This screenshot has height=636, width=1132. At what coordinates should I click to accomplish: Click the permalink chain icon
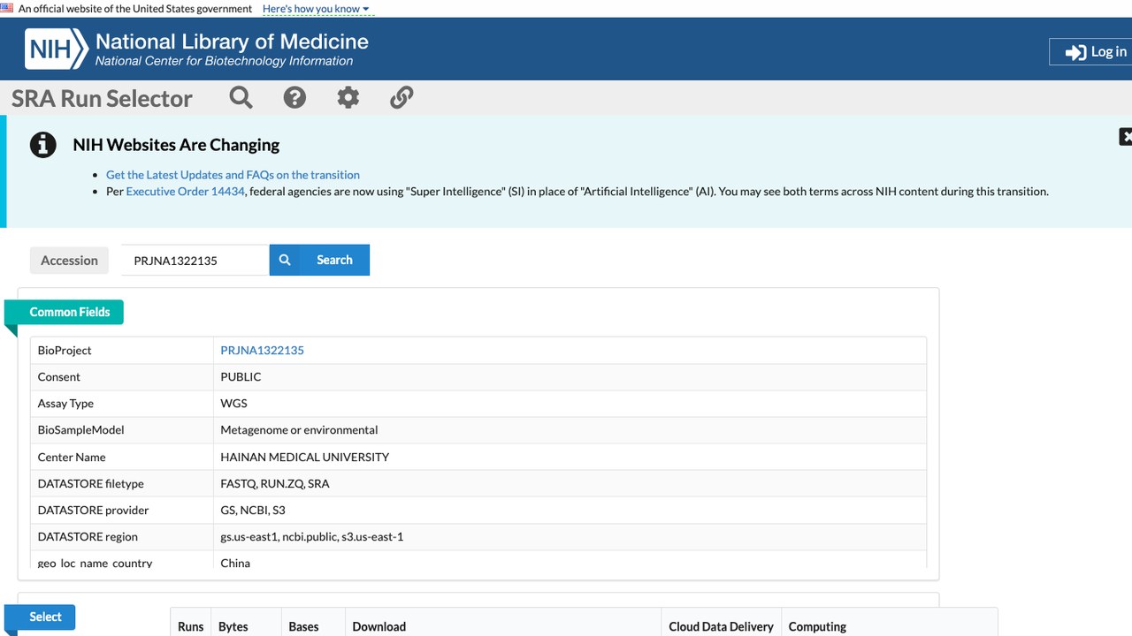pos(402,97)
